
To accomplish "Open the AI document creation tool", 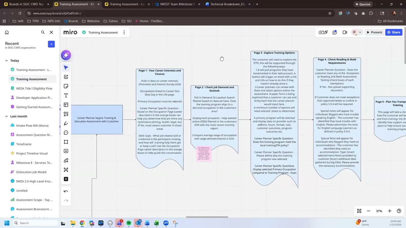I will (x=66, y=77).
